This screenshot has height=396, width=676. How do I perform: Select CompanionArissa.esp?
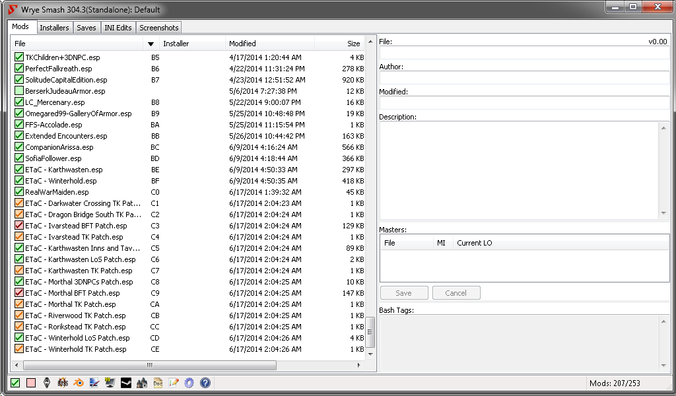pos(189,147)
